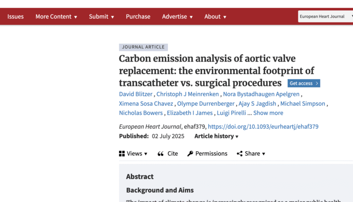Expand the Advertise menu

click(177, 16)
